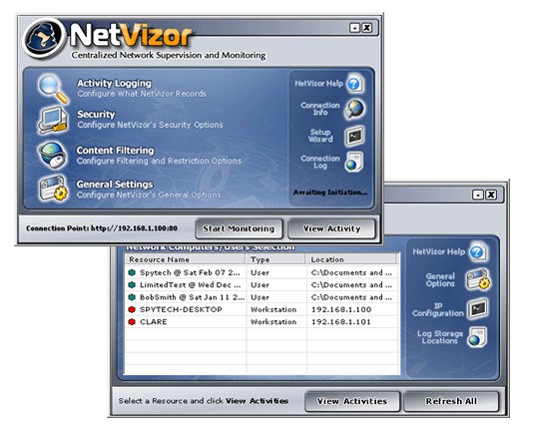Open General Settings heading link
Viewport: 536px width, 436px height.
(x=115, y=185)
